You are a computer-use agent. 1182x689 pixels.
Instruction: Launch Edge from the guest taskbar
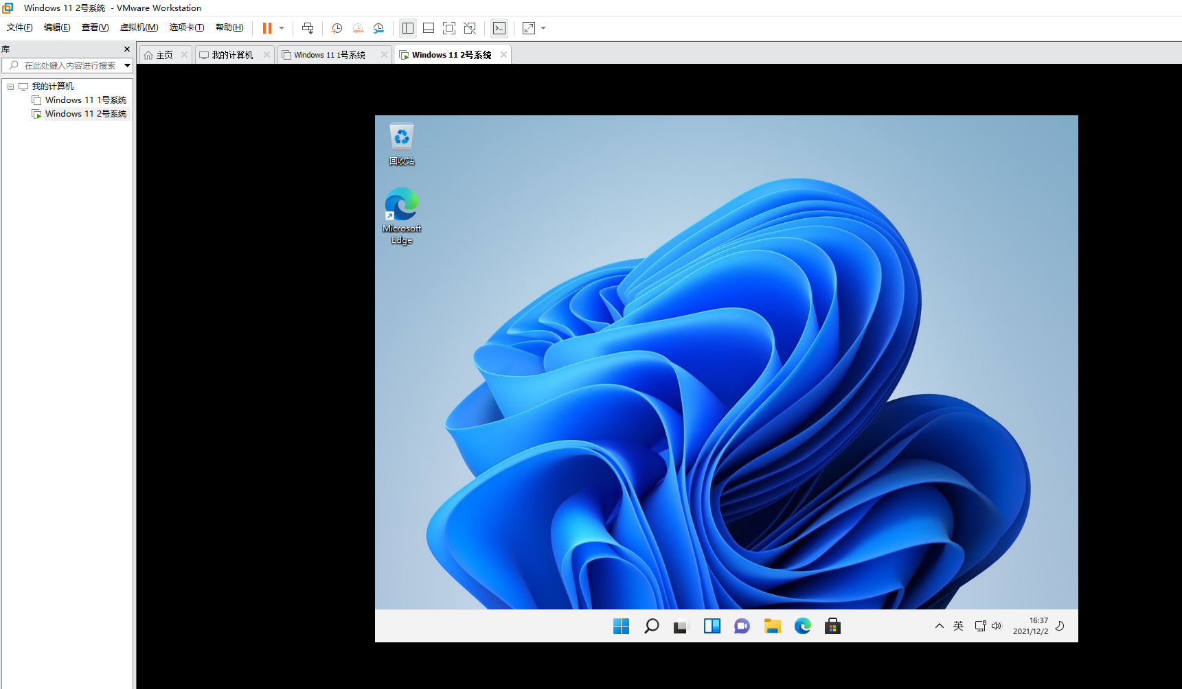pyautogui.click(x=802, y=626)
